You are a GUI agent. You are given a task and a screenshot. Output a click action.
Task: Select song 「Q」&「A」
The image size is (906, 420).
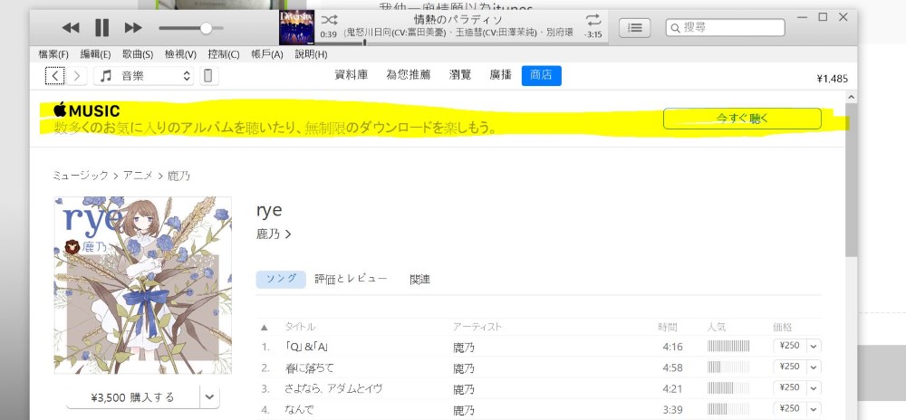[306, 347]
